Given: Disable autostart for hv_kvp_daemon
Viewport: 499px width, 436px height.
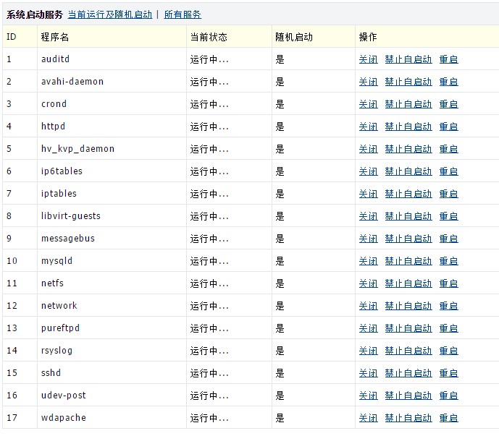Looking at the screenshot, I should tap(408, 149).
